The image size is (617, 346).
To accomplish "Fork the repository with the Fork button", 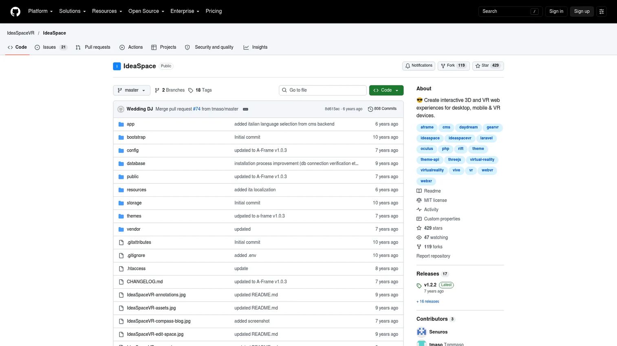I will pos(454,65).
